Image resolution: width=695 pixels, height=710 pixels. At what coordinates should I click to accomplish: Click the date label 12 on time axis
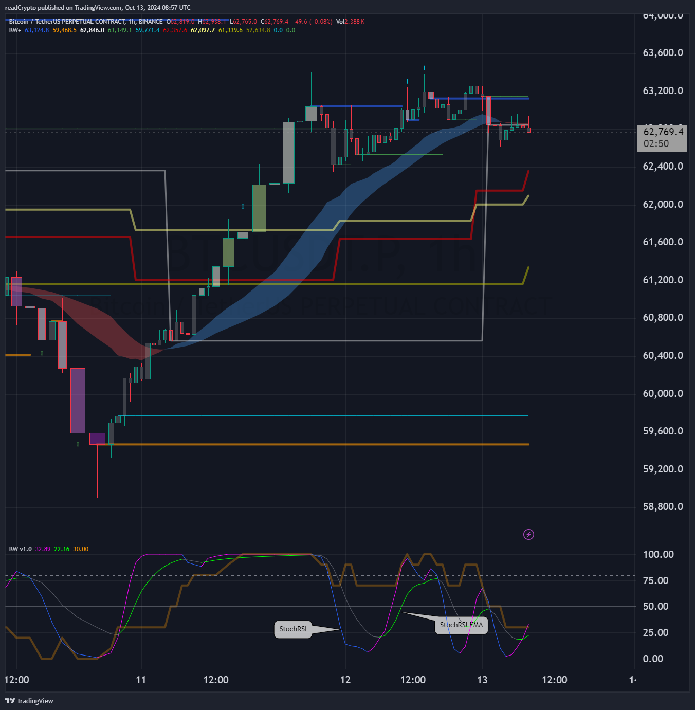coord(345,680)
